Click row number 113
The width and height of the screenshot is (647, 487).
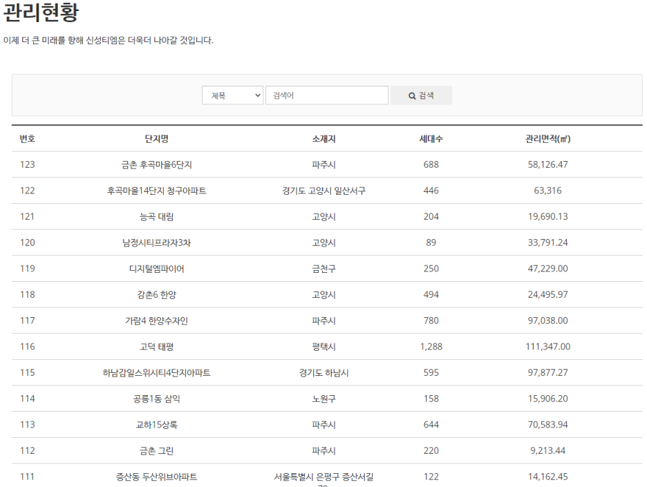(x=27, y=424)
